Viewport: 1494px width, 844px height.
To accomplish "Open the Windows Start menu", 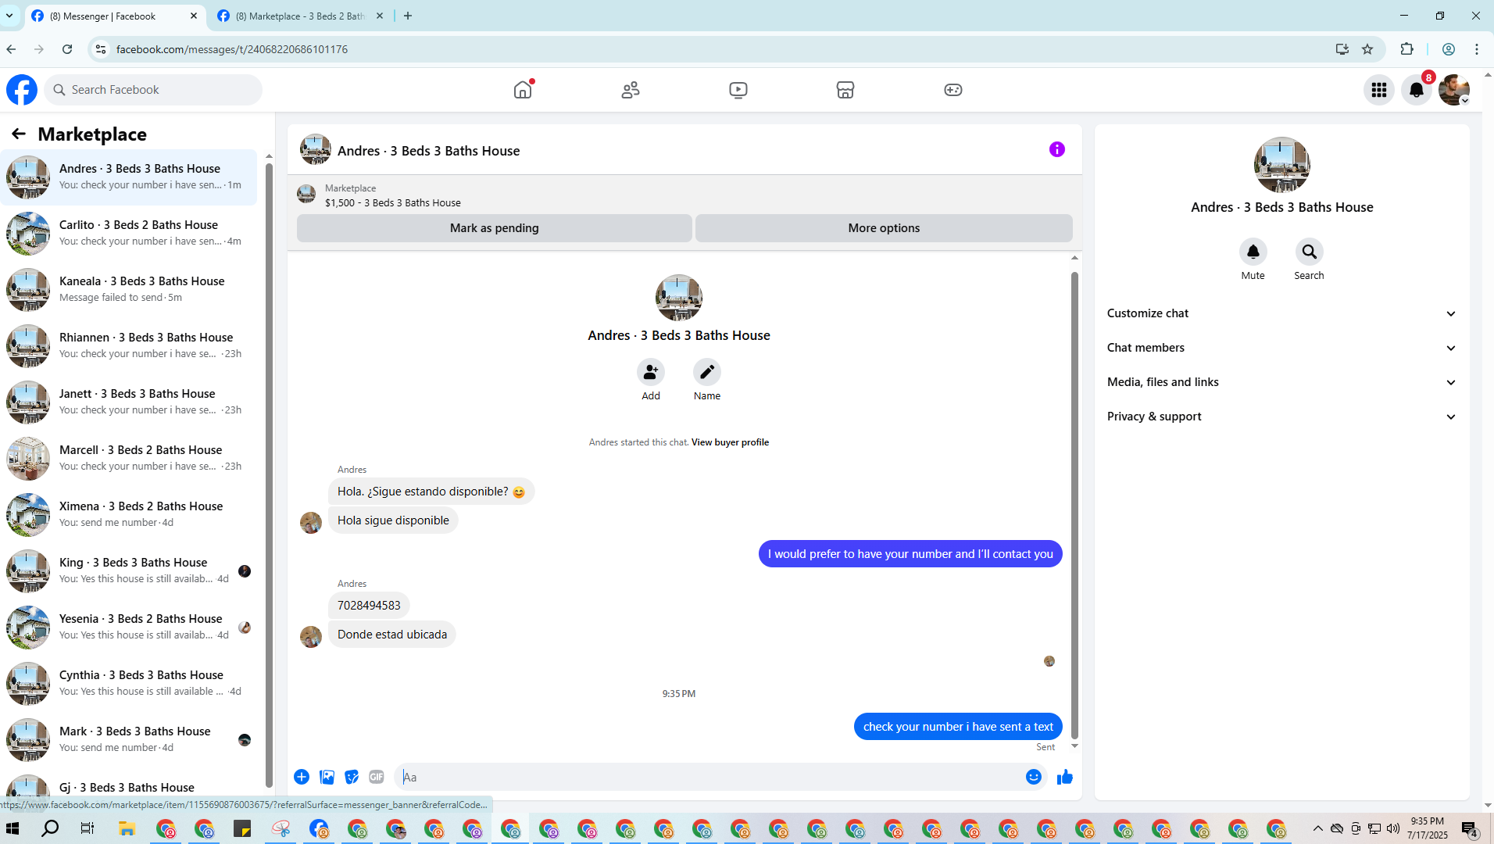I will (x=13, y=828).
